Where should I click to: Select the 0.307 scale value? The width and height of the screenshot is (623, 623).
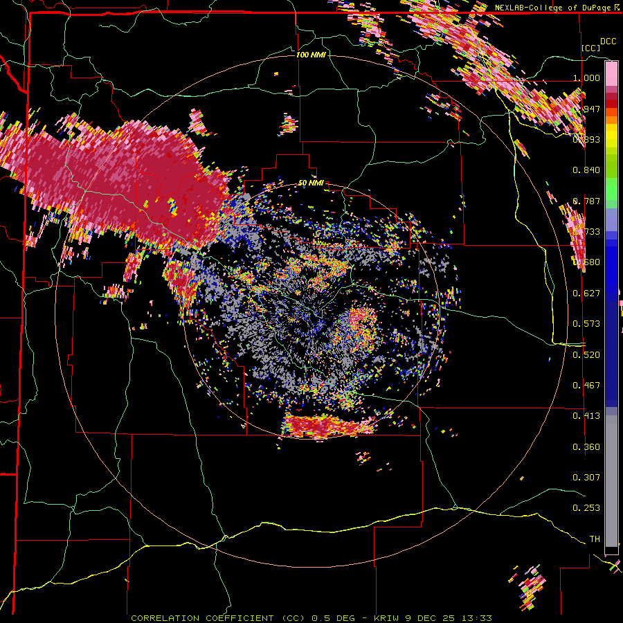pyautogui.click(x=586, y=478)
